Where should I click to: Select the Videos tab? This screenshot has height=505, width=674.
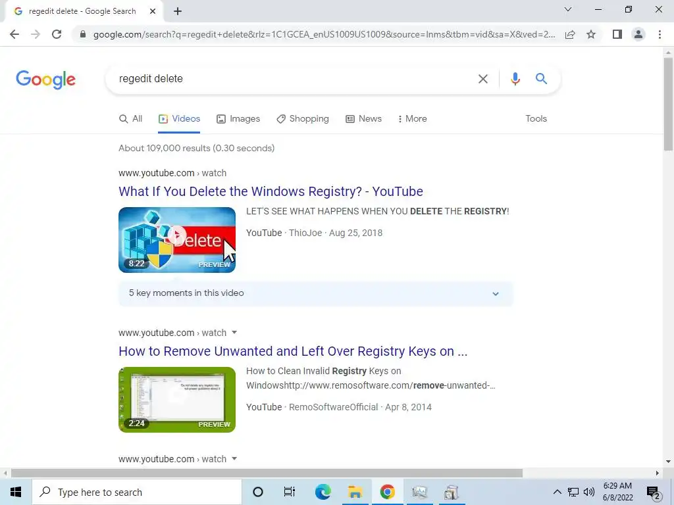point(179,119)
